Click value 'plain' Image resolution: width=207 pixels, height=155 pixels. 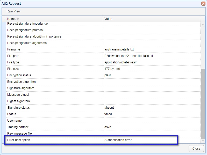coord(108,75)
